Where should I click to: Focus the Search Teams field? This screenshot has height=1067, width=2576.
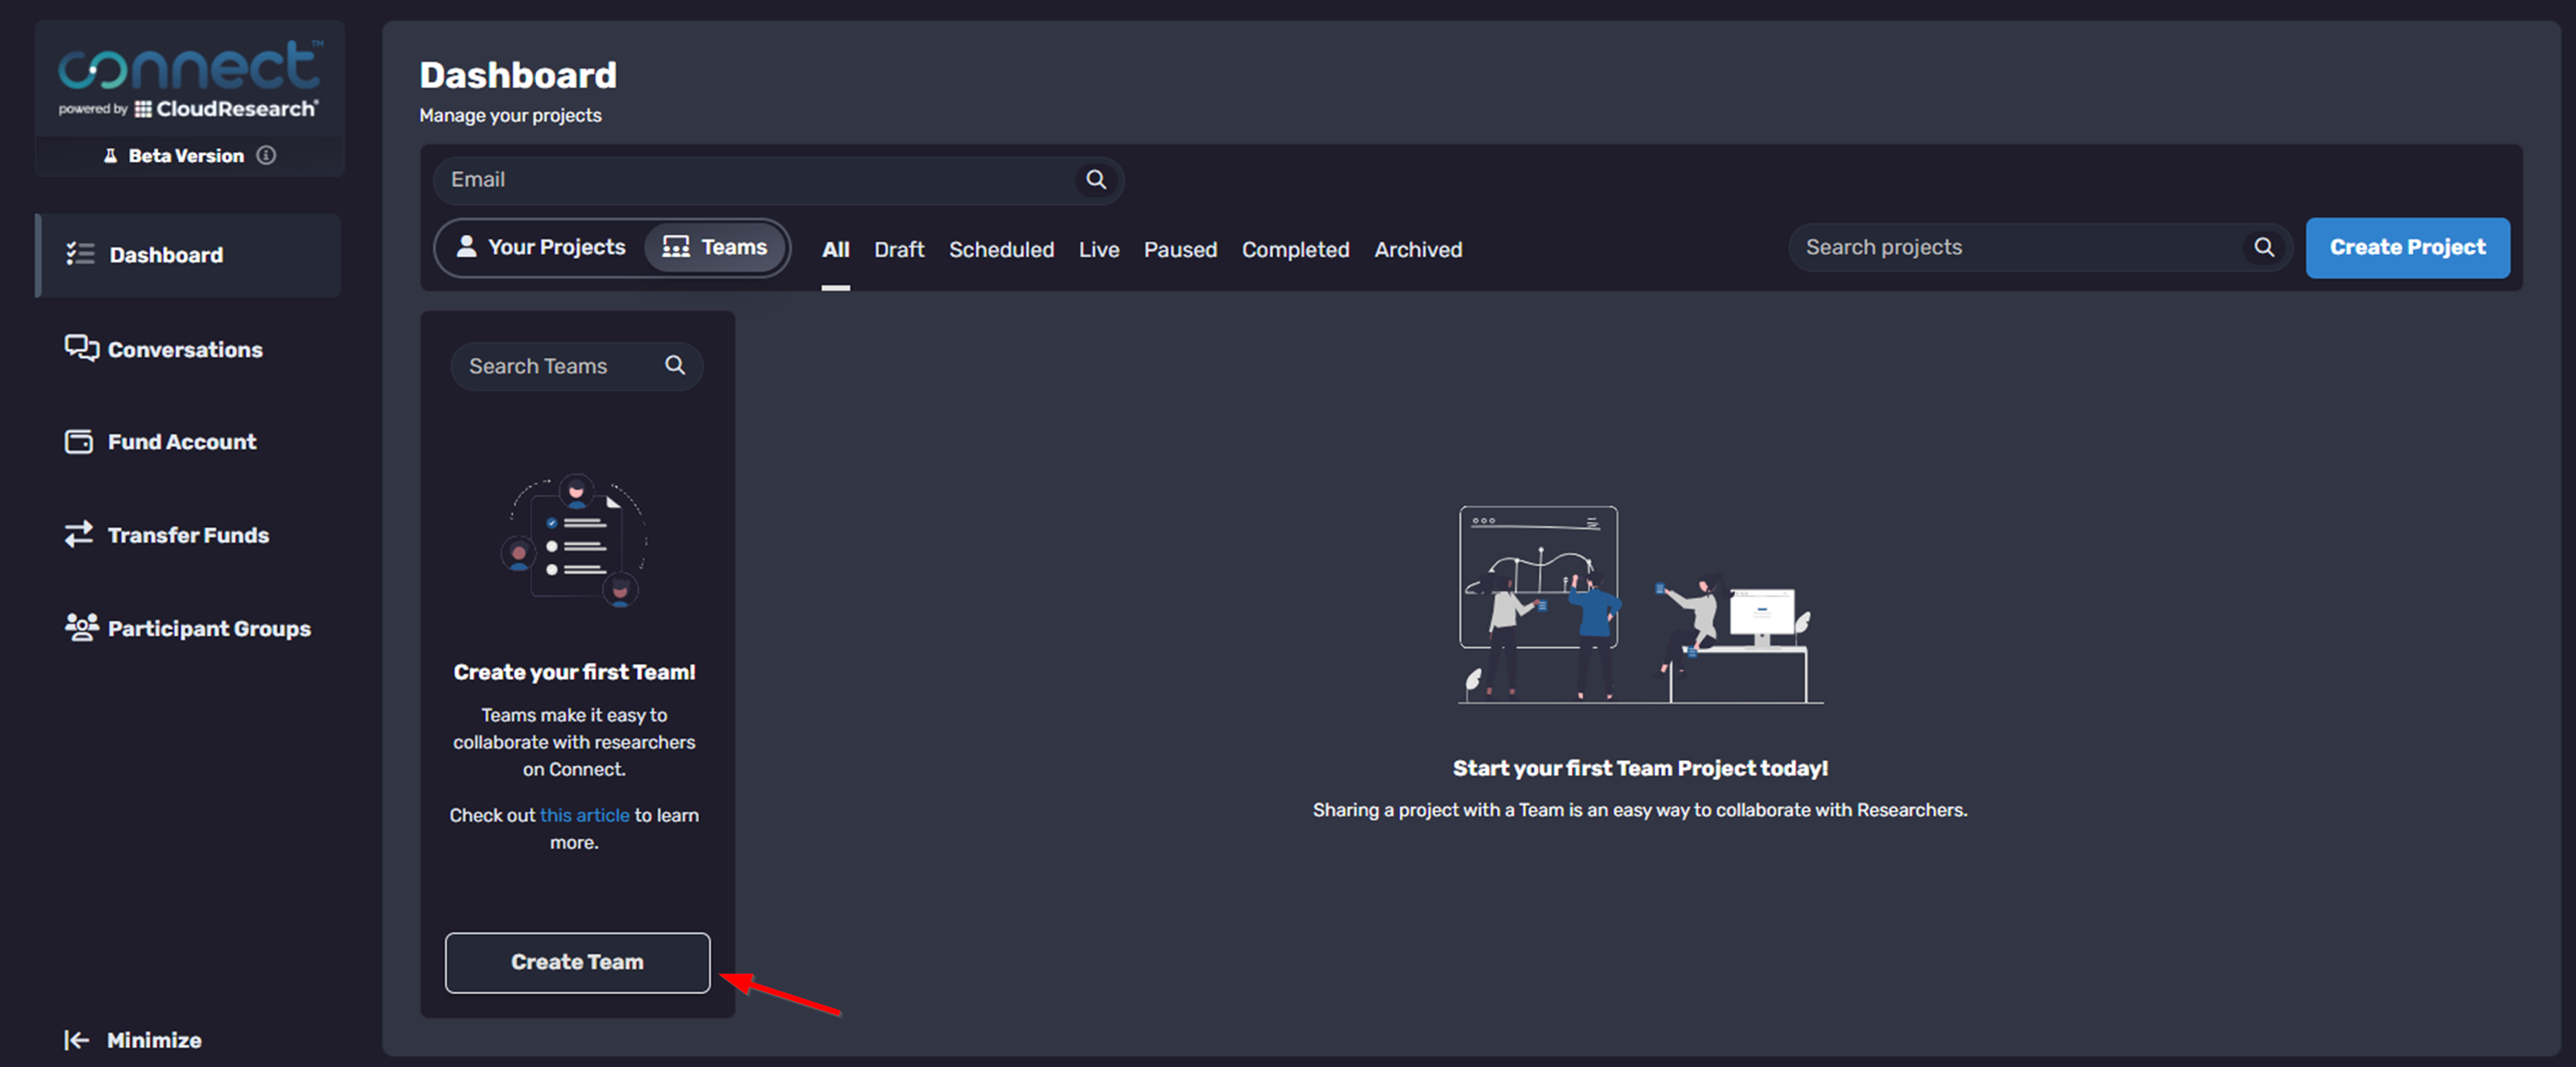coord(577,366)
